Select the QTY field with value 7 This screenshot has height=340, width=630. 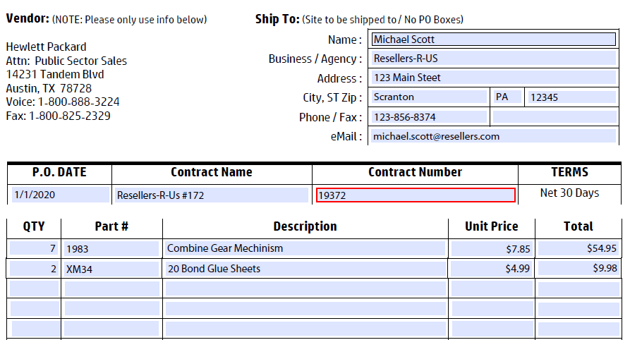click(34, 248)
